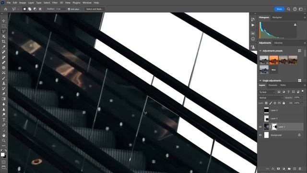Select the Horizontal Type tool
The width and height of the screenshot is (307, 173).
pos(3,120)
